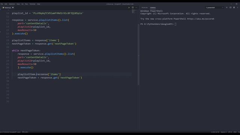Open the Help menu

tap(38, 4)
